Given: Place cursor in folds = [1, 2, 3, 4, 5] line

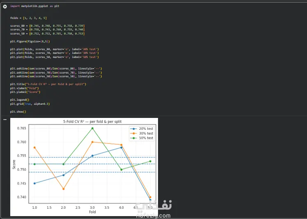Looking at the screenshot, I should (x=28, y=18).
